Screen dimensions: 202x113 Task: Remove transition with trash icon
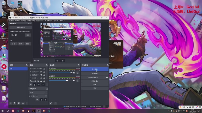click(41, 99)
